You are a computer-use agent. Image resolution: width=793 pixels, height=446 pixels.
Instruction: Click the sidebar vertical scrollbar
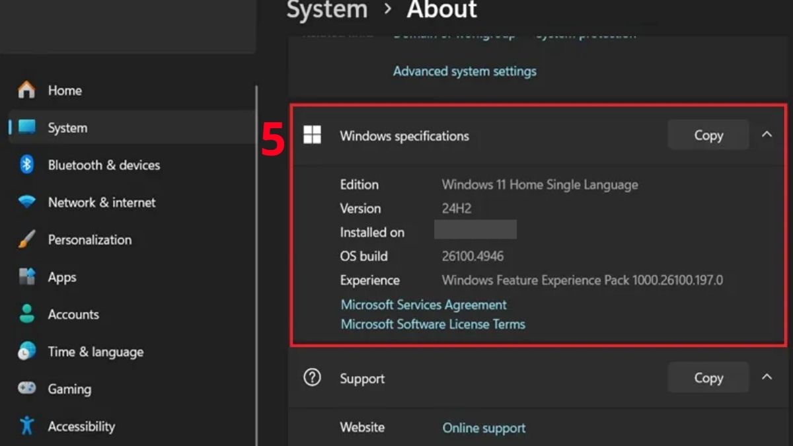point(256,264)
